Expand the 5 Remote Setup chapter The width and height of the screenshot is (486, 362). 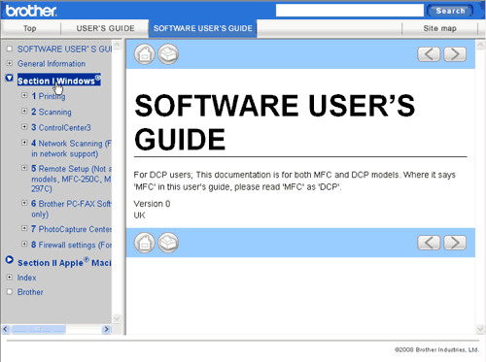[x=24, y=168]
